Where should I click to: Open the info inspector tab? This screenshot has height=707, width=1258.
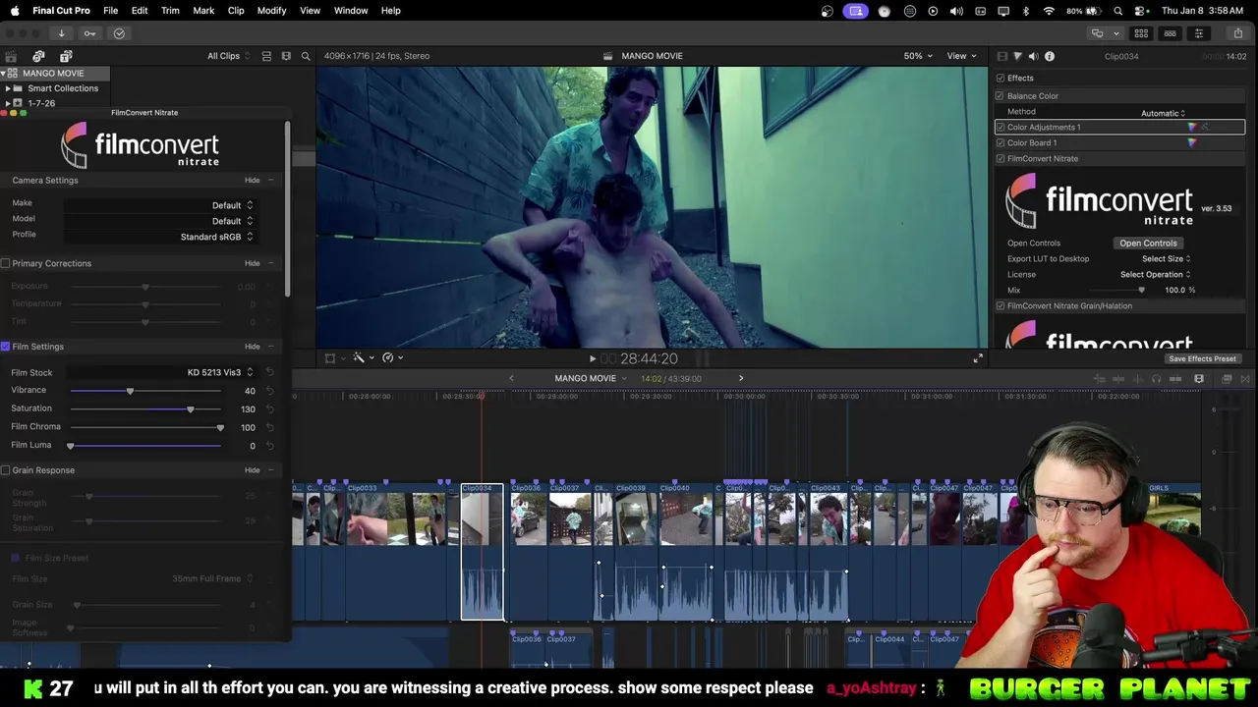pyautogui.click(x=1050, y=56)
